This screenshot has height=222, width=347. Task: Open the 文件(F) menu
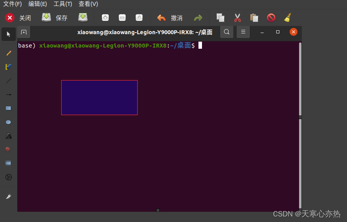(x=13, y=4)
